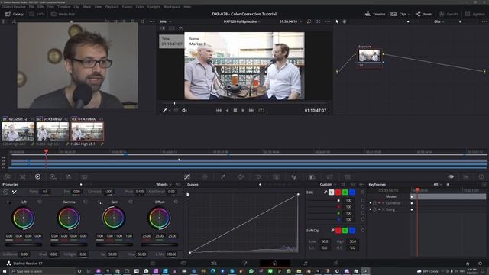Screen dimensions: 489x275
Task: Reset the Gamma wheel
Action: [86, 202]
